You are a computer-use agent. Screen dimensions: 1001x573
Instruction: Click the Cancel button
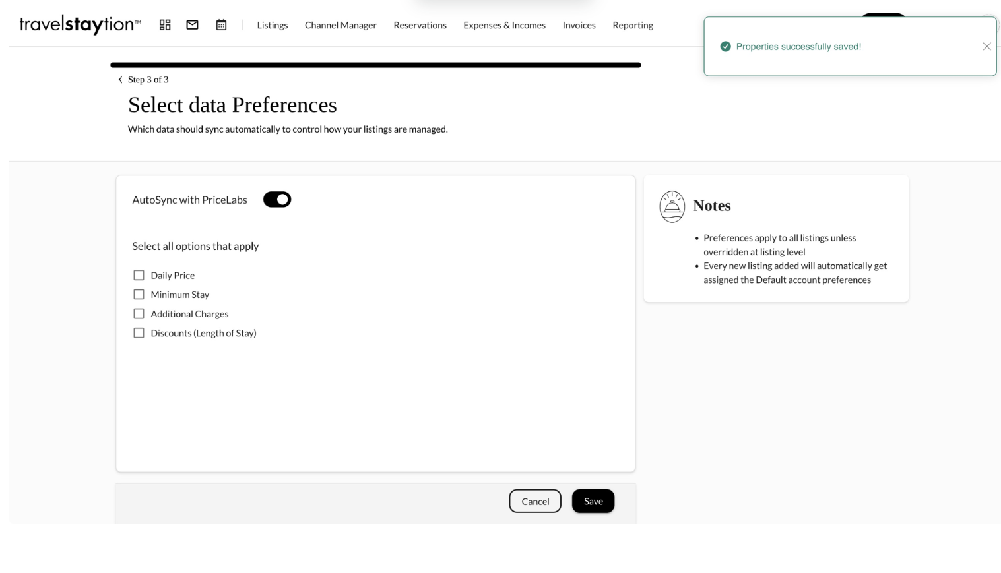[534, 501]
